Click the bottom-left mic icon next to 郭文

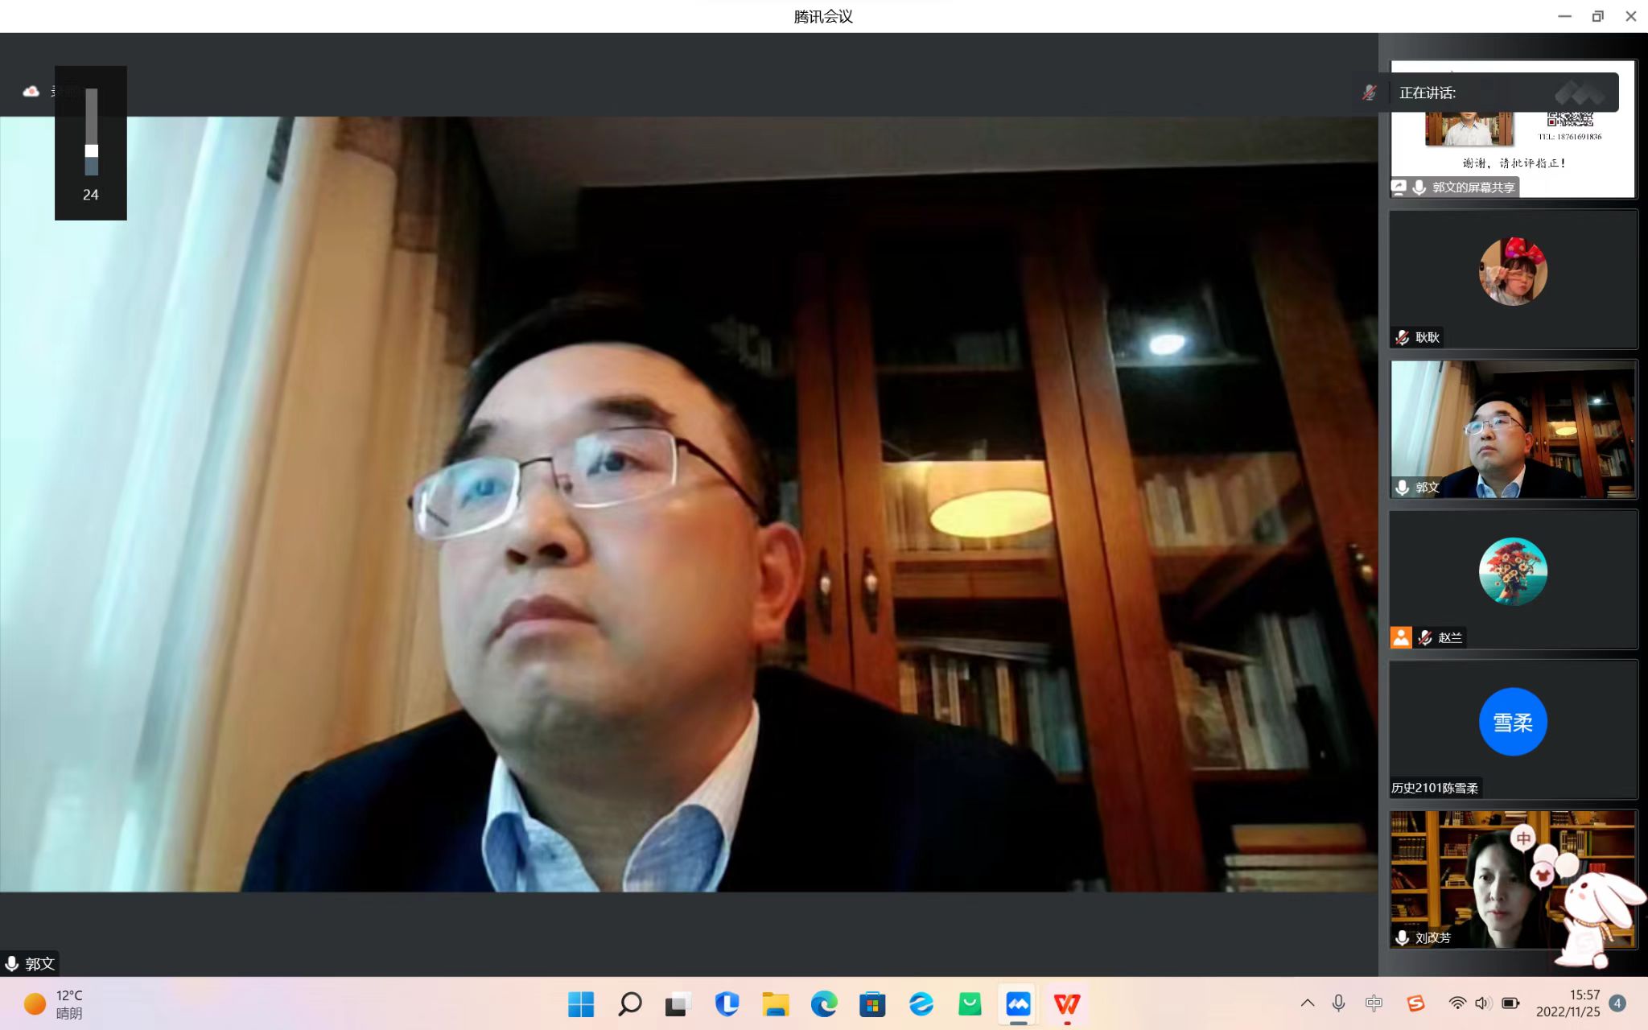tap(12, 963)
